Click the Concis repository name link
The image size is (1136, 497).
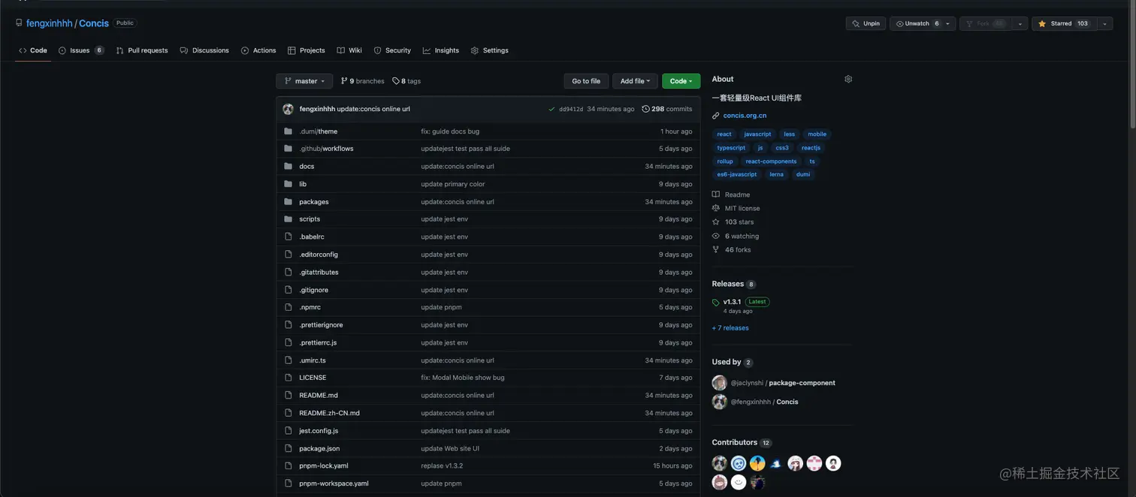point(94,23)
